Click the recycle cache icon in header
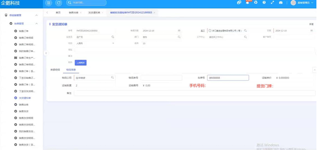This screenshot has height=150, width=319. coord(256,3)
